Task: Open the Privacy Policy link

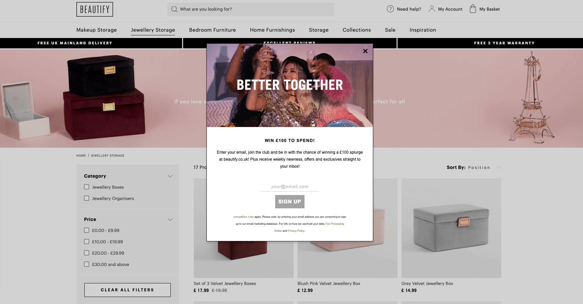Action: pyautogui.click(x=296, y=231)
